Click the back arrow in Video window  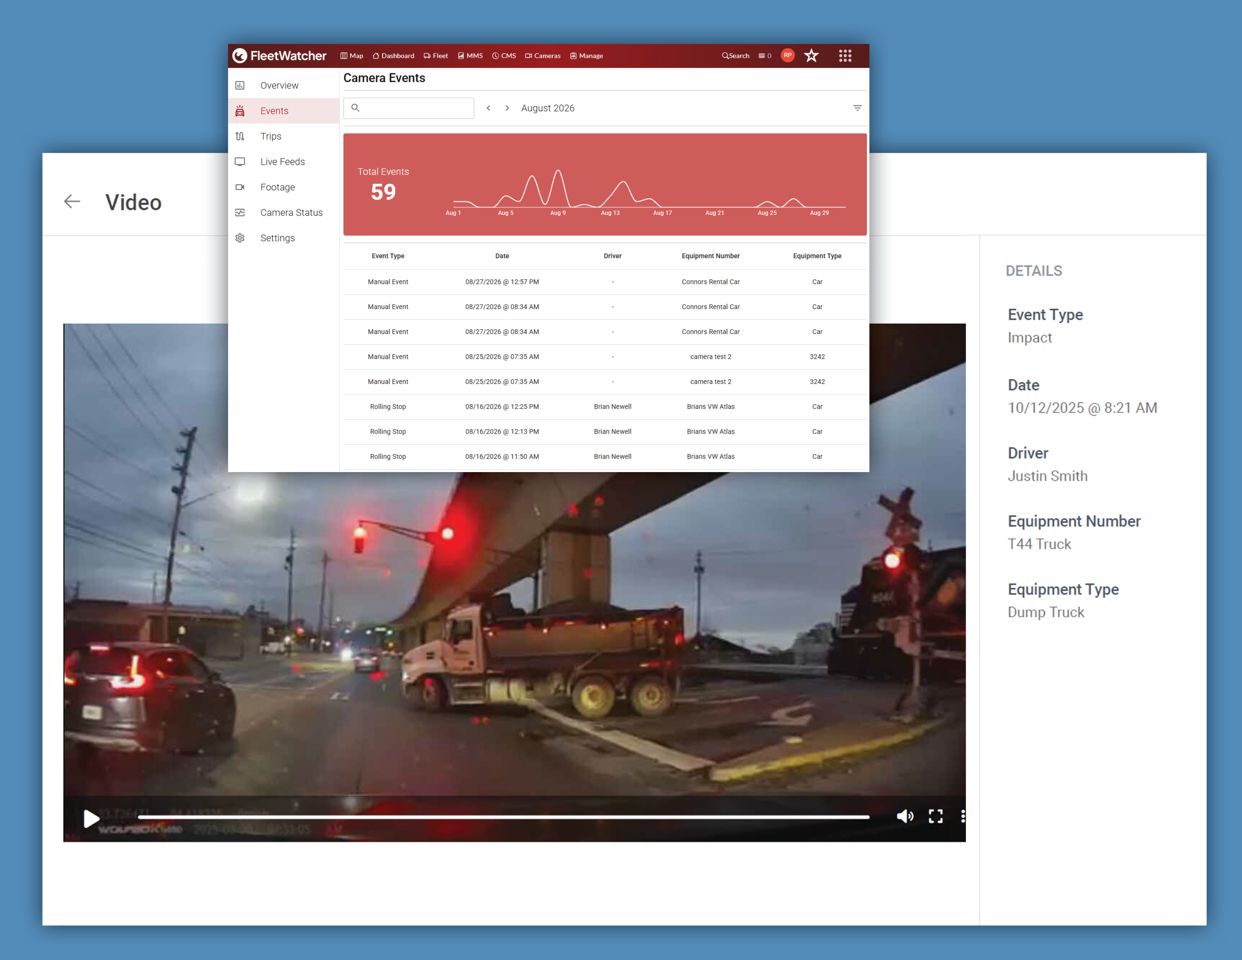[x=72, y=201]
